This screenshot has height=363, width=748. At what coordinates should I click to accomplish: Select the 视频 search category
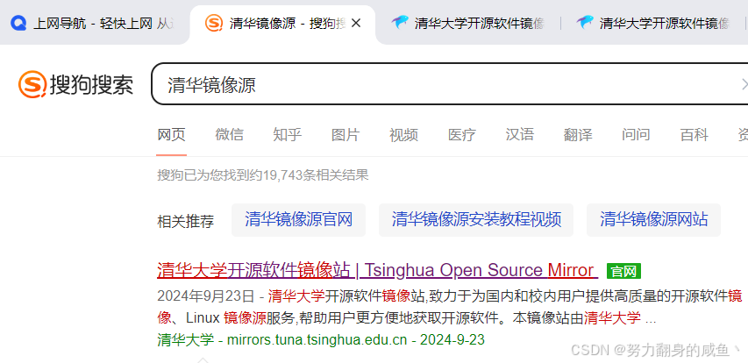pyautogui.click(x=403, y=135)
